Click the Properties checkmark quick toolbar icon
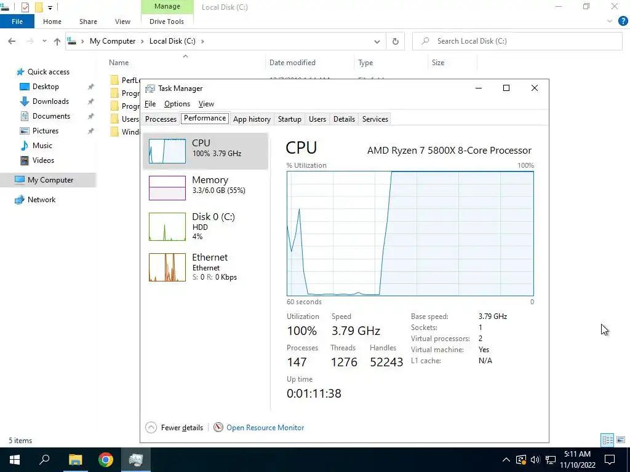630x472 pixels. click(25, 7)
